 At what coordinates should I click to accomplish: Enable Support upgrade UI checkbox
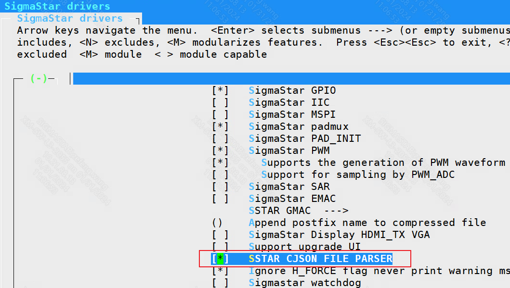click(220, 247)
